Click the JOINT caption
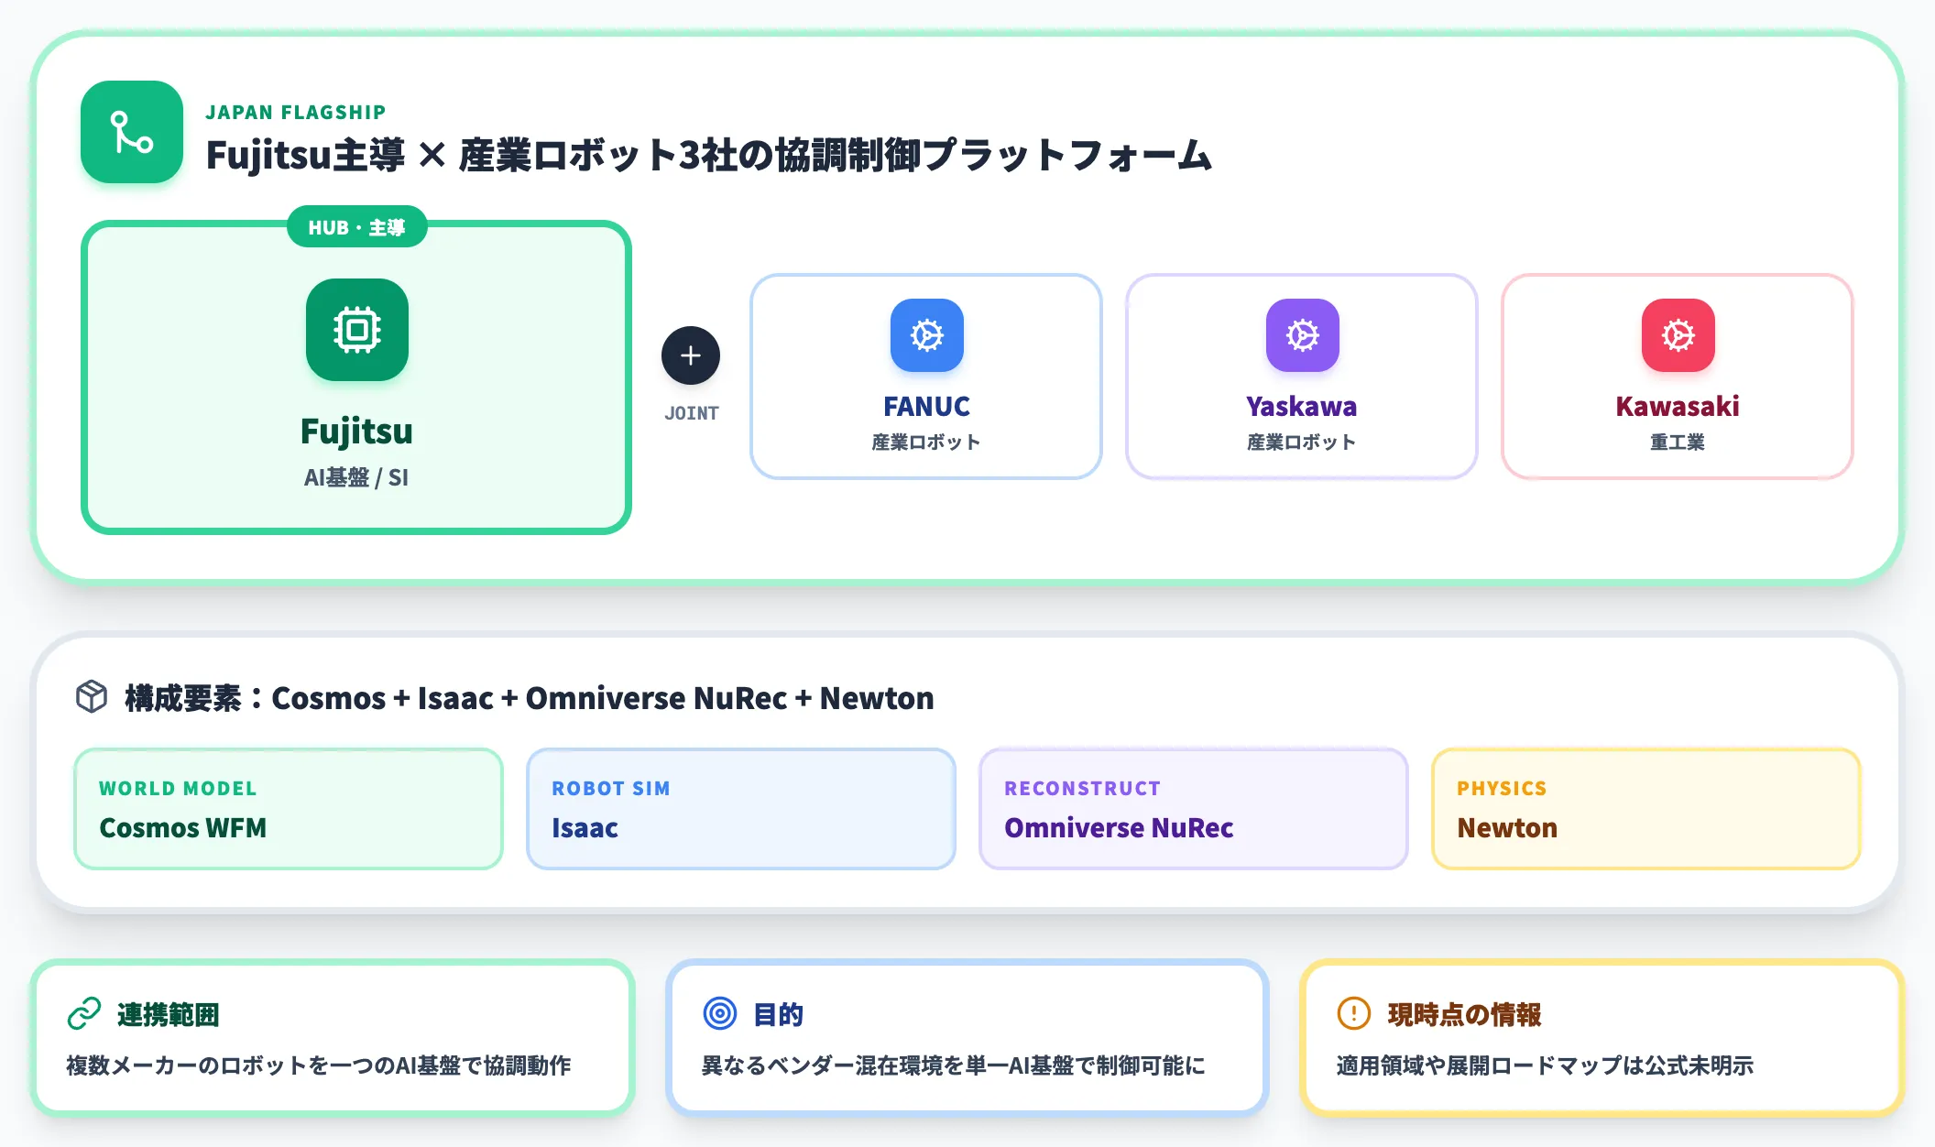The width and height of the screenshot is (1935, 1147). pyautogui.click(x=692, y=413)
